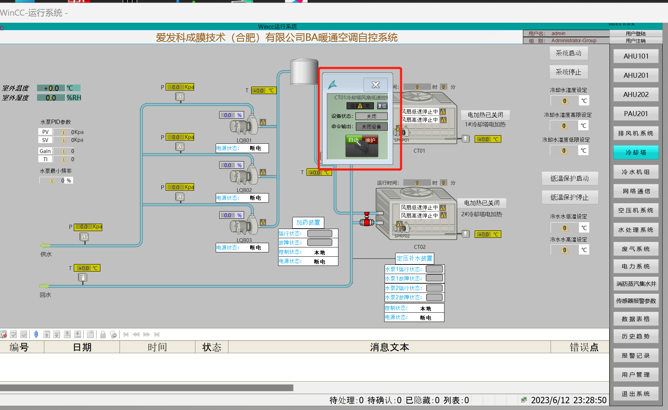
Task: Click the LQB03 pump warning triangle icon
Action: (x=263, y=222)
